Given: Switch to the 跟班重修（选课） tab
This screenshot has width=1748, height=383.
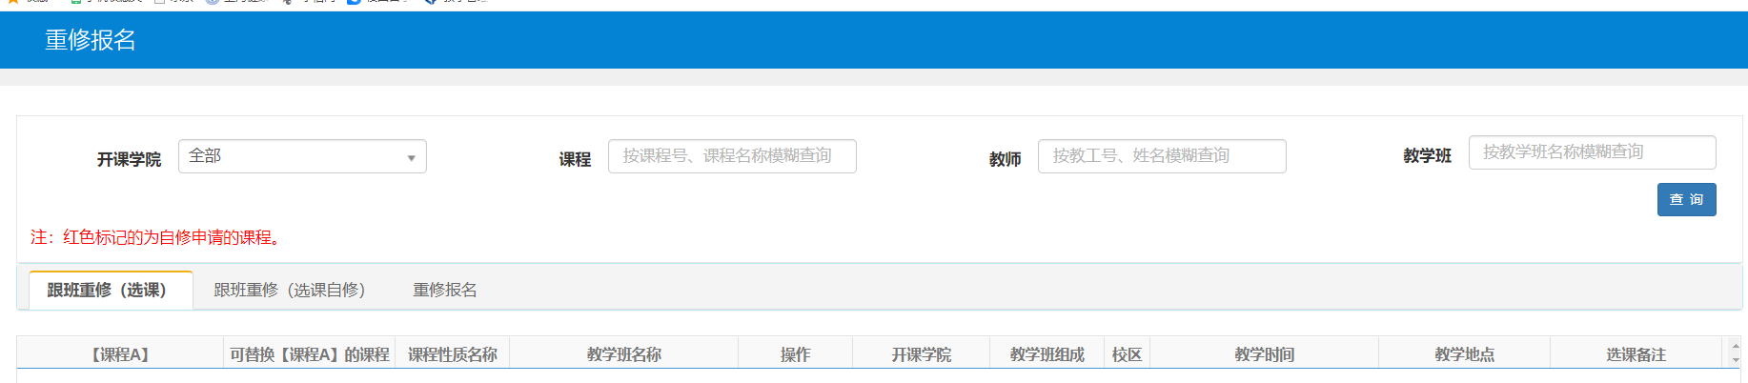Looking at the screenshot, I should point(107,291).
